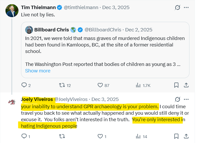Repost Tim Thielmann's post

(x=62, y=85)
